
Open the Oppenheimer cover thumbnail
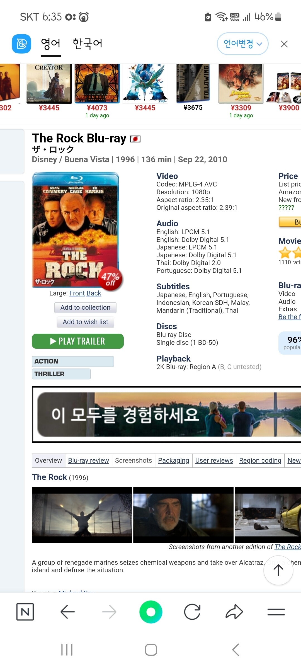click(97, 84)
